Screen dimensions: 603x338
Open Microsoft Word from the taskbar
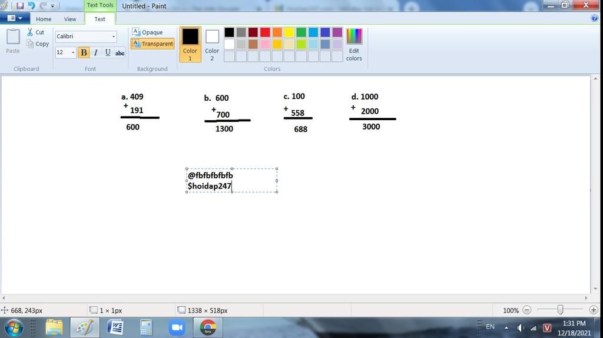tap(115, 327)
